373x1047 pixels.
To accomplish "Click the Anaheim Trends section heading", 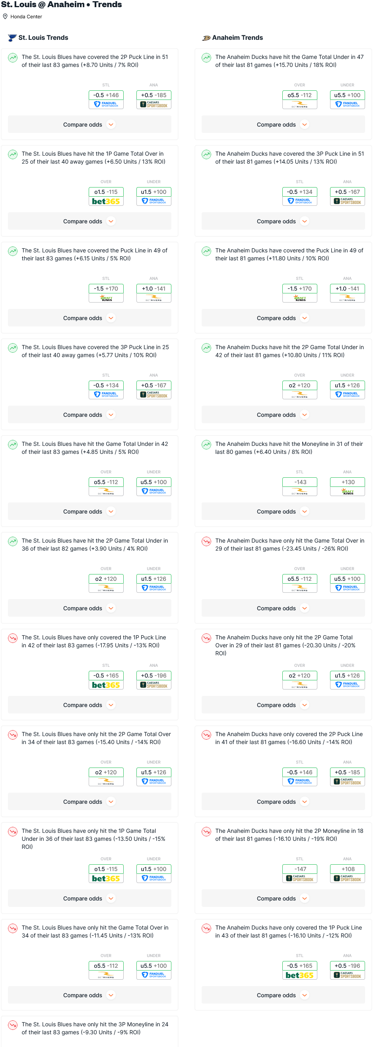I will tap(237, 38).
